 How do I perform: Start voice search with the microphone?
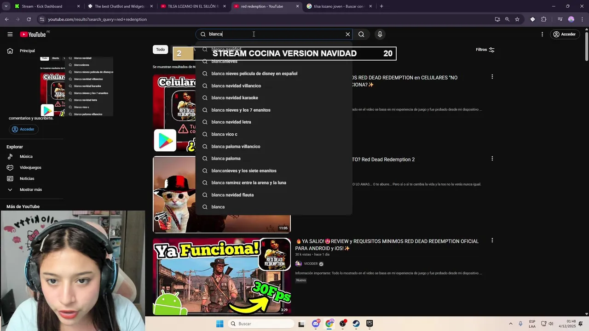click(x=380, y=34)
